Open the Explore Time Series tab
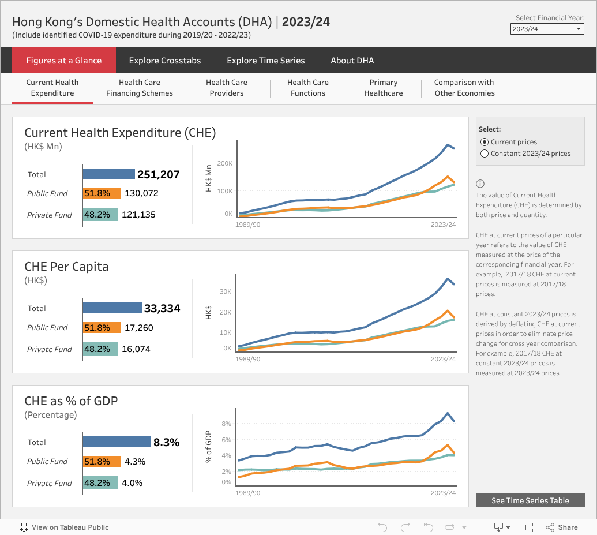Image resolution: width=597 pixels, height=535 pixels. [x=265, y=61]
